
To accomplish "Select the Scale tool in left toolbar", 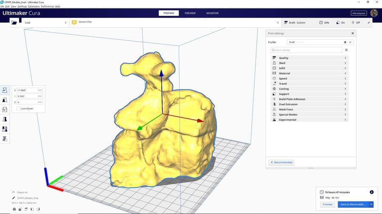I will pyautogui.click(x=5, y=100).
